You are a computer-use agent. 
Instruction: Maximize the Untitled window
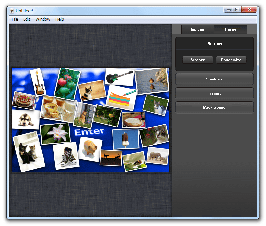coord(237,9)
